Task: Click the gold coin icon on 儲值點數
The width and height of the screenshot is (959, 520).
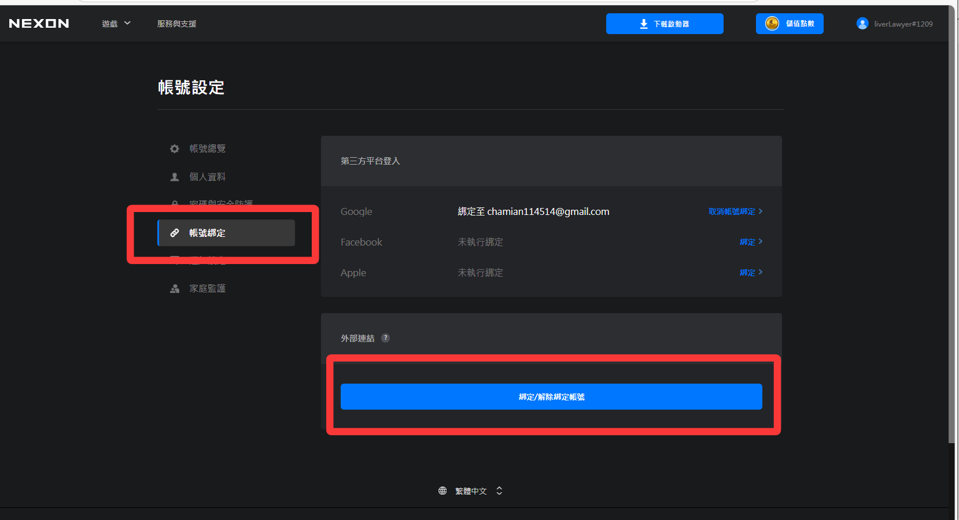Action: tap(772, 24)
